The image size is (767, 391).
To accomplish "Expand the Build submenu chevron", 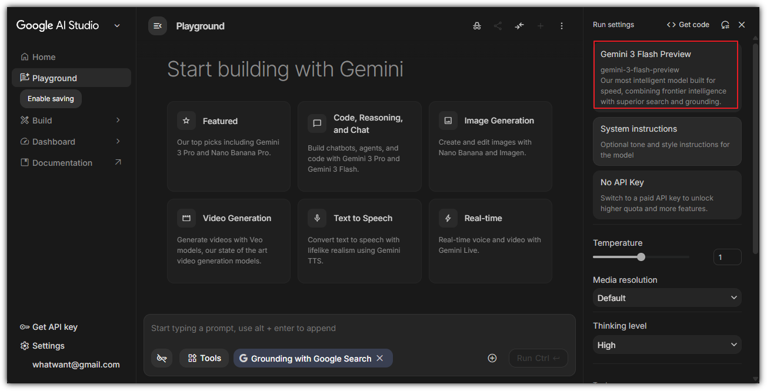I will pos(118,120).
